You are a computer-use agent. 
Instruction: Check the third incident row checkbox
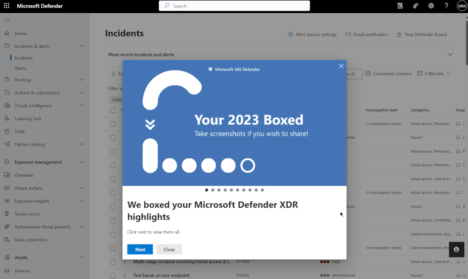(x=112, y=152)
